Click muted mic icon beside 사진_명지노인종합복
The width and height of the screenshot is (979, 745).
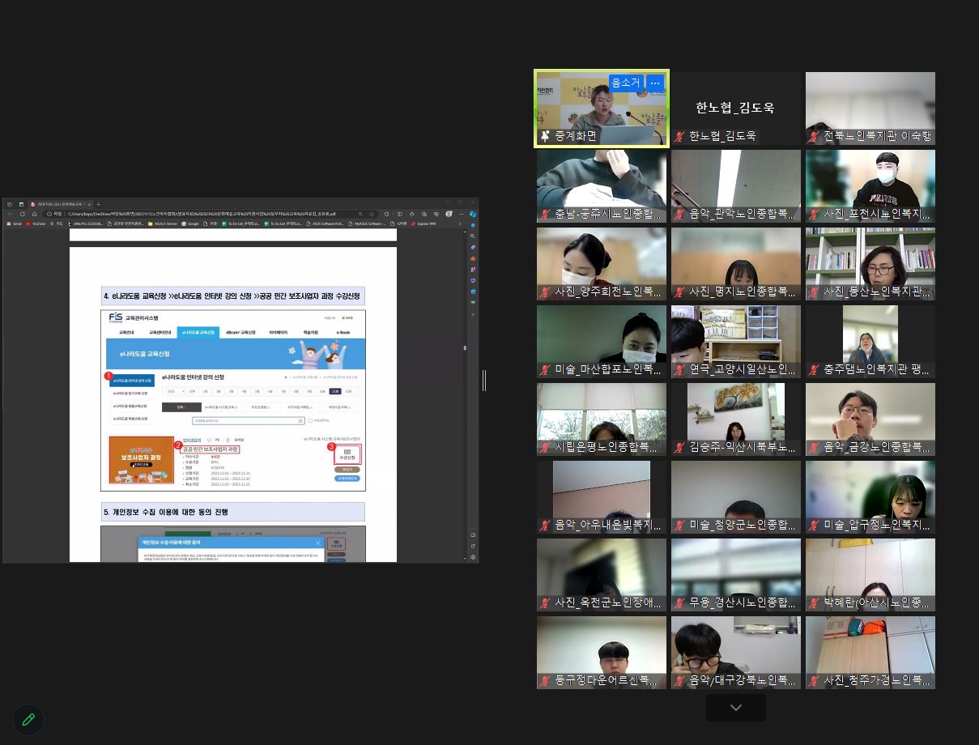tap(679, 292)
